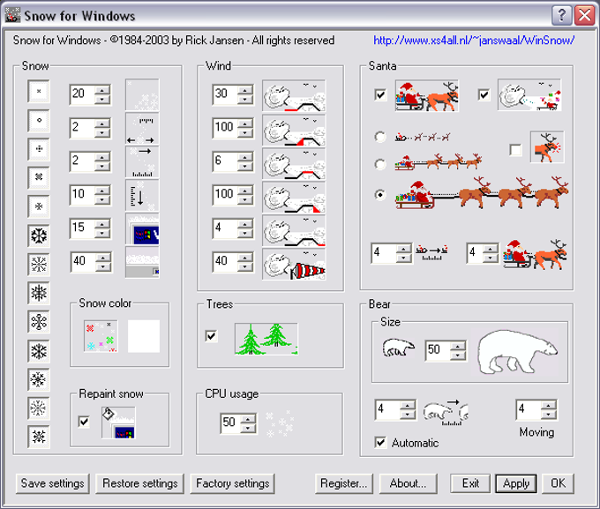Click the Save settings button
600x509 pixels.
pos(52,483)
